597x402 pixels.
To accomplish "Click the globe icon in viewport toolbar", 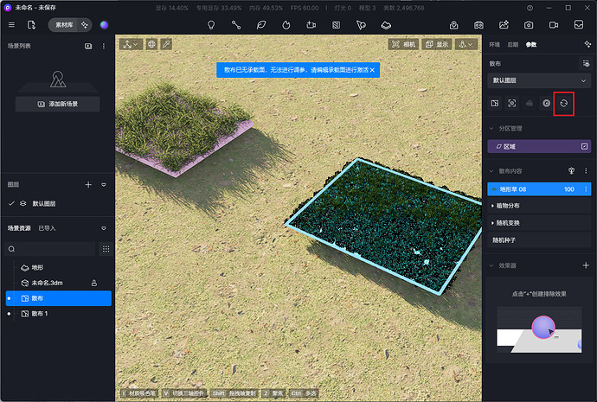I will [x=151, y=44].
